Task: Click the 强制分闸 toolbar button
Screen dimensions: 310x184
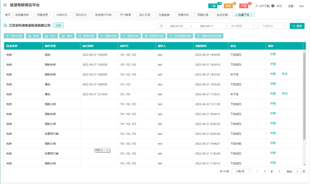Action: 130,36
